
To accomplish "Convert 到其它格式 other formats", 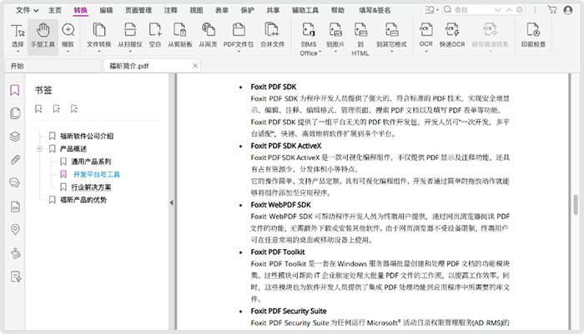I will click(x=391, y=36).
